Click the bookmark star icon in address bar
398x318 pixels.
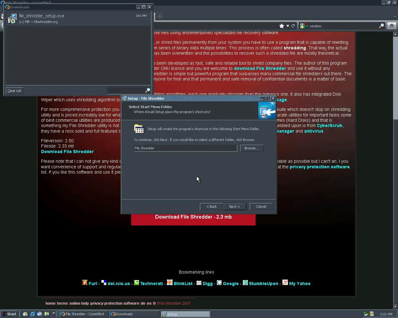point(282,26)
